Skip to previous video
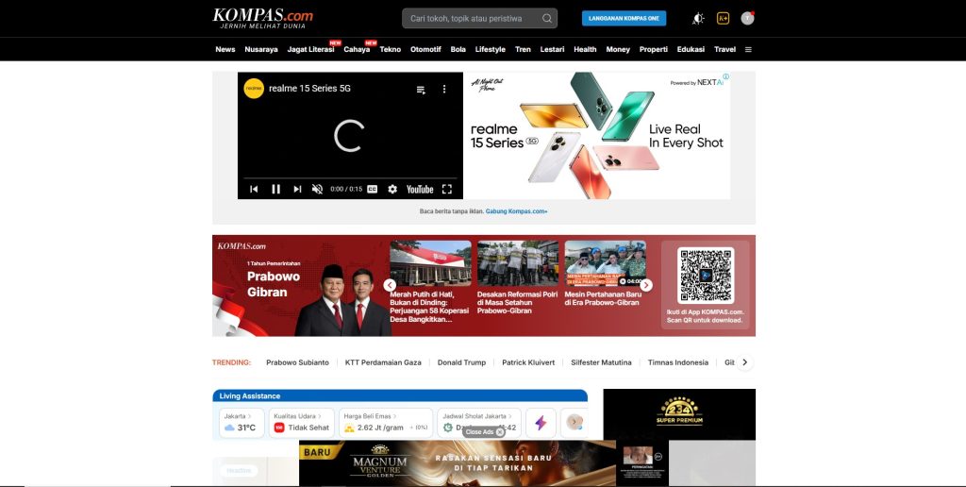Image resolution: width=966 pixels, height=487 pixels. click(x=254, y=190)
